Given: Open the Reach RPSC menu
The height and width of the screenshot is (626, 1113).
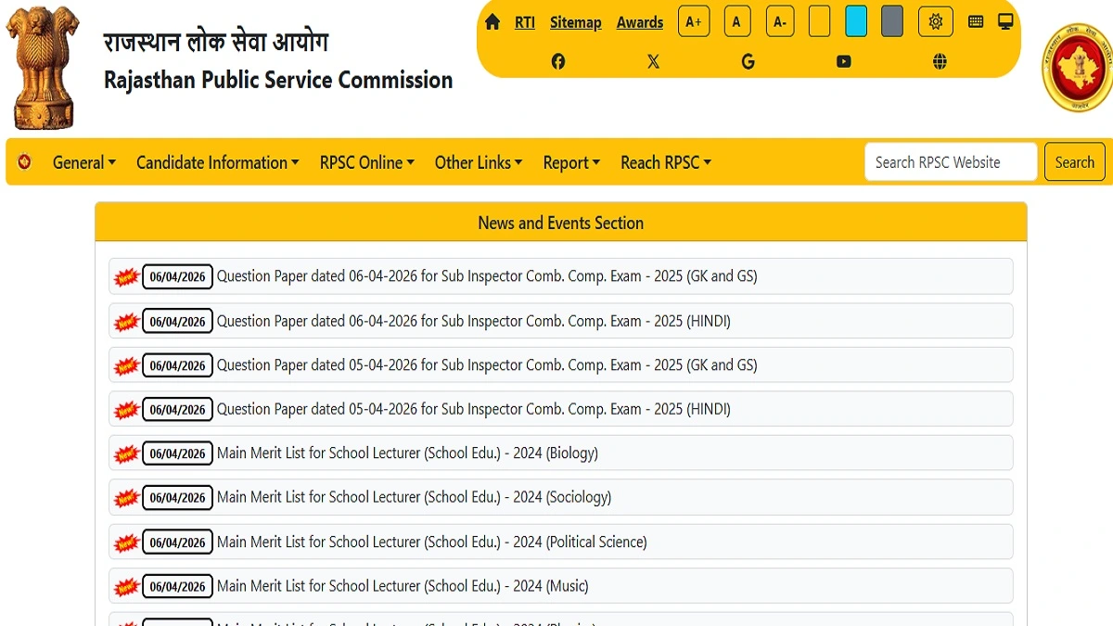Looking at the screenshot, I should tap(665, 162).
